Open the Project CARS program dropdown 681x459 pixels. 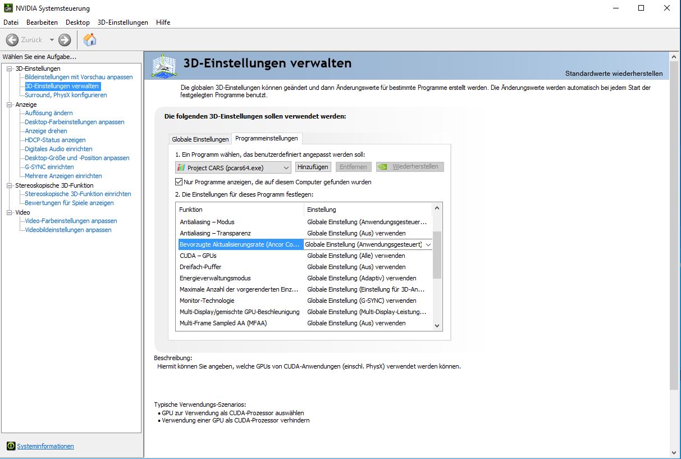(x=286, y=167)
